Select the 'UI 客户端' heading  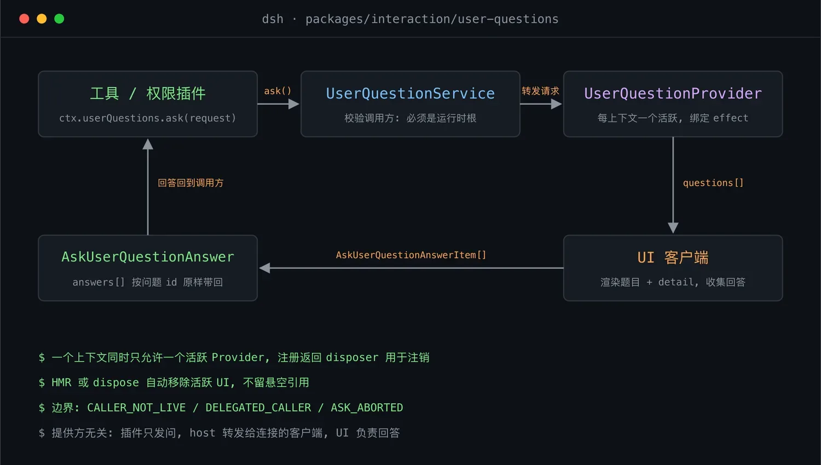tap(673, 258)
